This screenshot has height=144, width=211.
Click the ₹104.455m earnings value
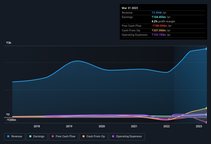(x=159, y=17)
